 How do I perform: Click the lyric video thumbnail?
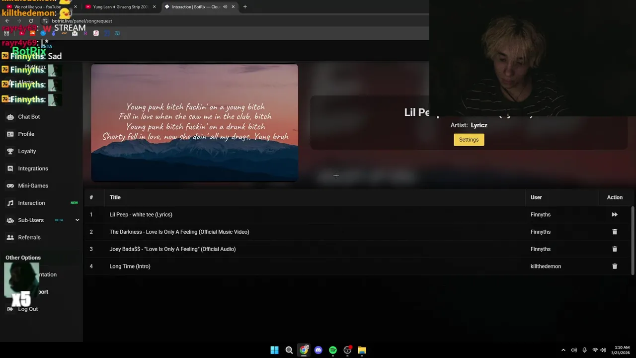pos(194,123)
